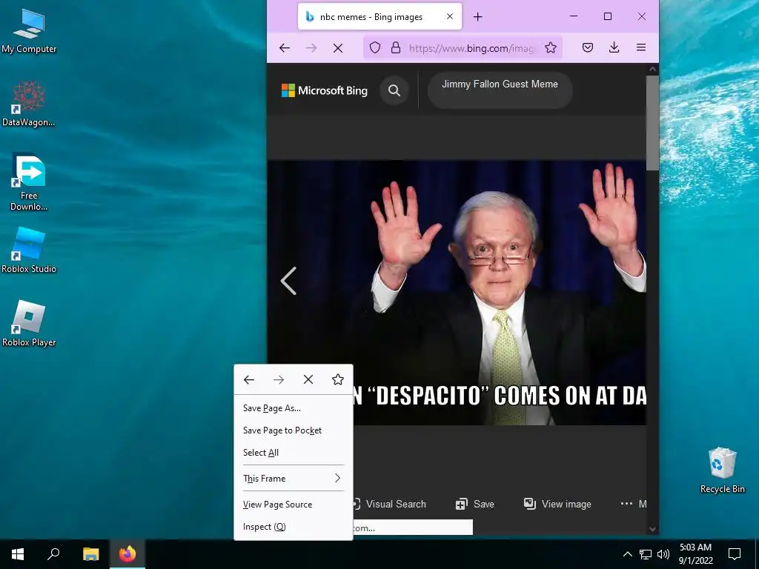759x569 pixels.
Task: Click the Visual Search button
Action: pos(390,504)
